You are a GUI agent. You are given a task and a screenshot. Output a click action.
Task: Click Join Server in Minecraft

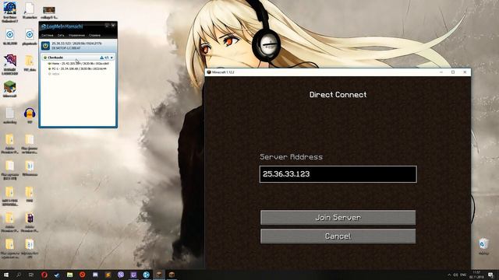(338, 218)
